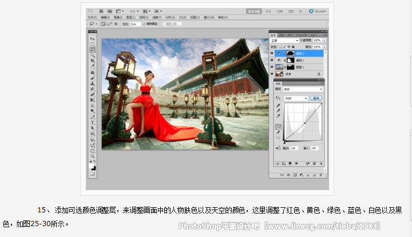This screenshot has height=237, width=412.
Task: Open the 编辑(E) menu
Action: (105, 17)
